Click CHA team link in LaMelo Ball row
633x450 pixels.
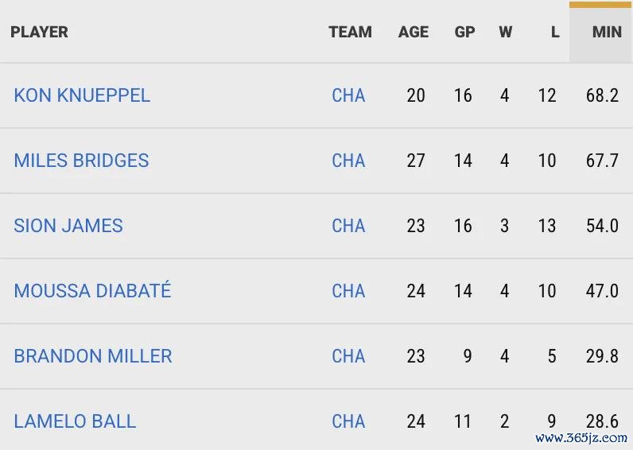(348, 421)
